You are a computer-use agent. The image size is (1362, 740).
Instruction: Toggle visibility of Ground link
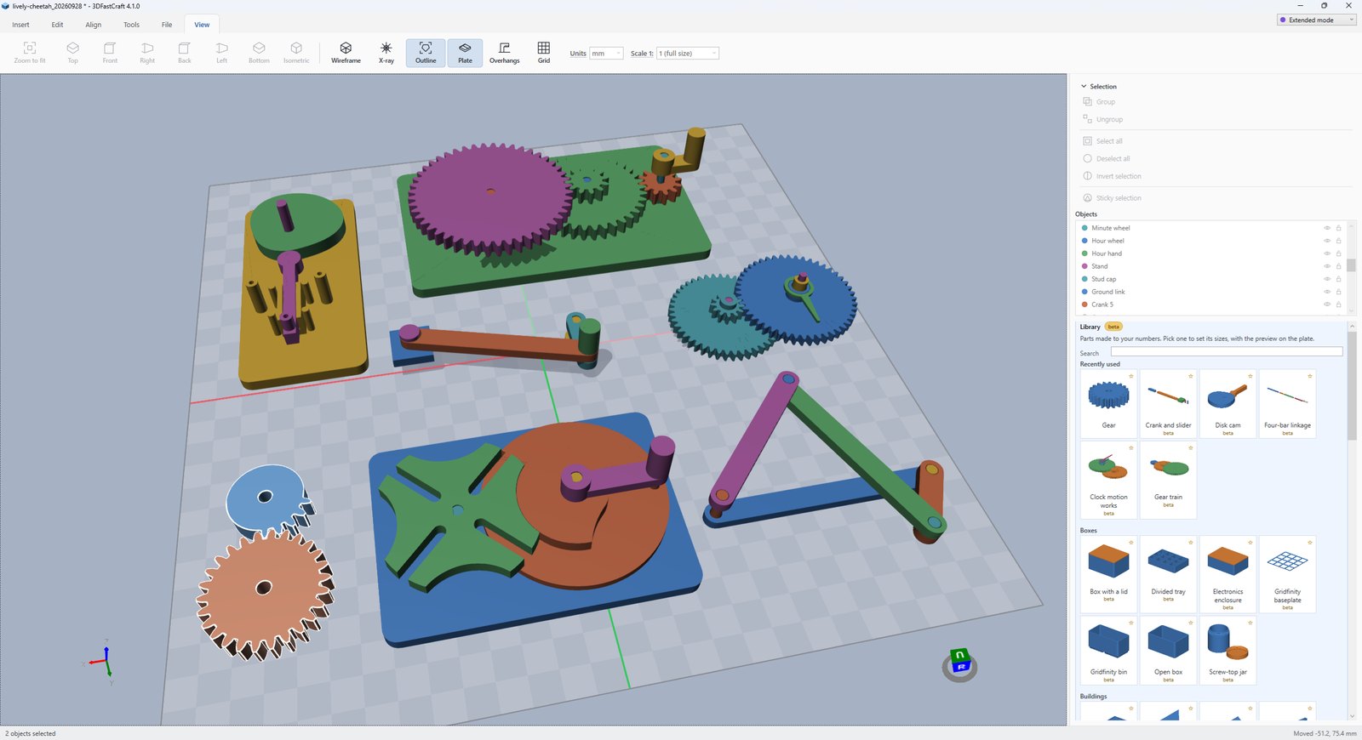[x=1326, y=292]
